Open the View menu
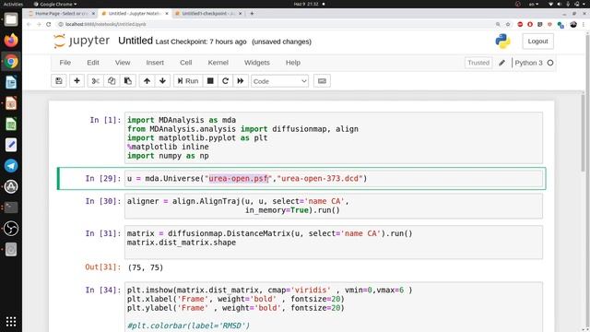Screen dimensions: 590x332 (123, 63)
